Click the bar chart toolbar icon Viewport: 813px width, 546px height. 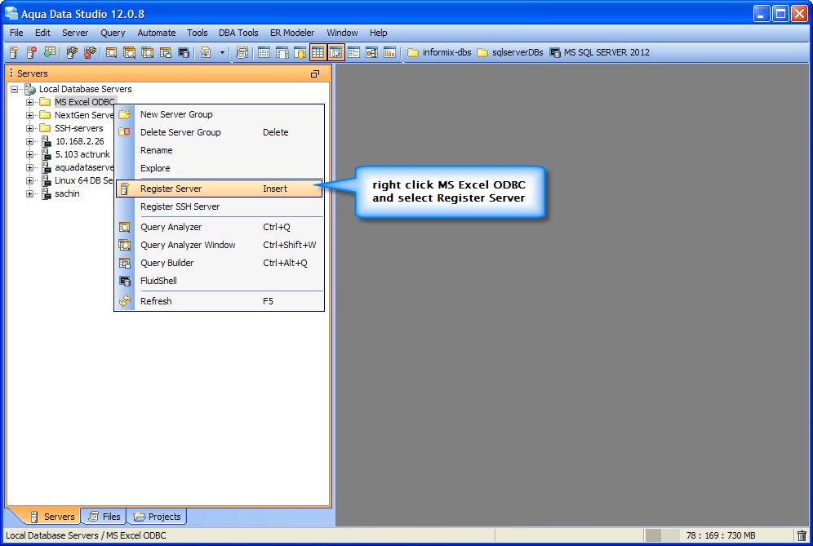[x=389, y=52]
